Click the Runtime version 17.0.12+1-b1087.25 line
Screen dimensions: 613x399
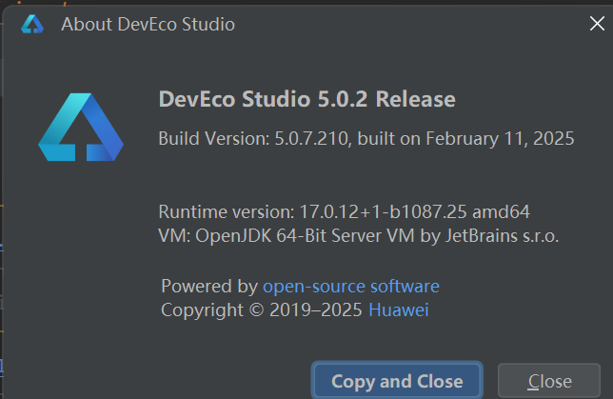point(344,212)
